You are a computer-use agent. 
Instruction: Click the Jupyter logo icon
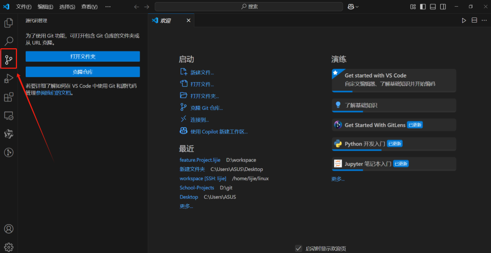[338, 163]
